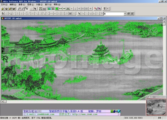
Task: Open the 文件 (File) menu
Action: click(4, 4)
